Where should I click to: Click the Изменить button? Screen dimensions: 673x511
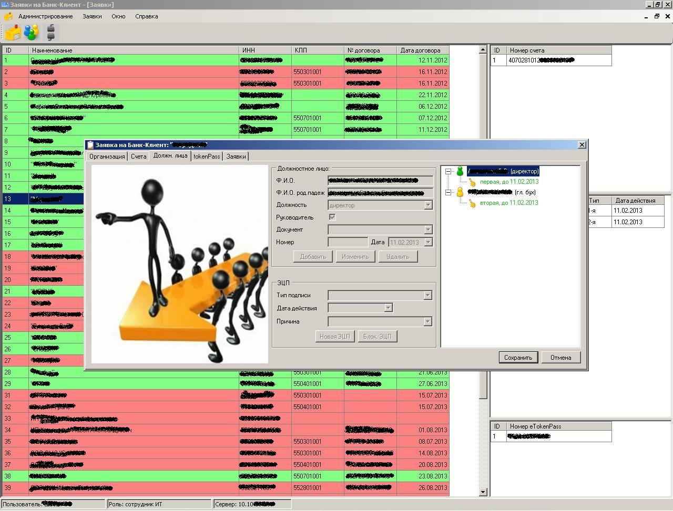(355, 257)
